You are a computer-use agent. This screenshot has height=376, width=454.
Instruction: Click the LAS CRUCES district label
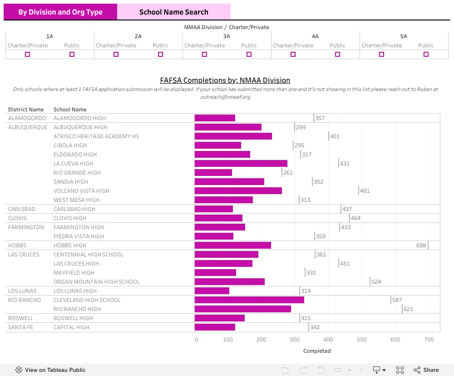tap(24, 255)
